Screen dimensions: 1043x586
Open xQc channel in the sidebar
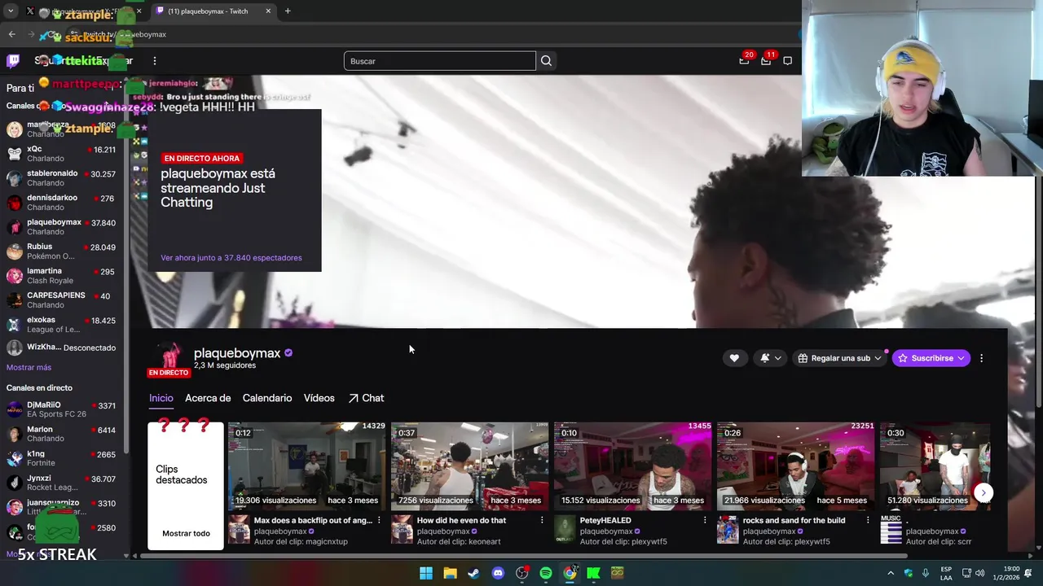62,154
